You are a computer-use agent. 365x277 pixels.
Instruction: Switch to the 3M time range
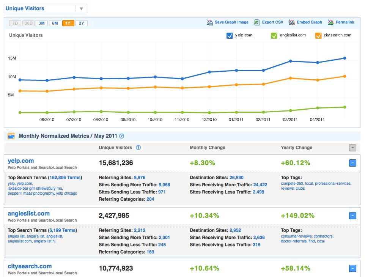42,23
